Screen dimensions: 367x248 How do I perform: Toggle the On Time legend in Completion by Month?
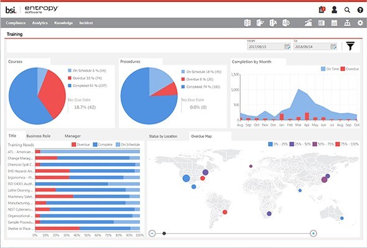click(x=330, y=69)
